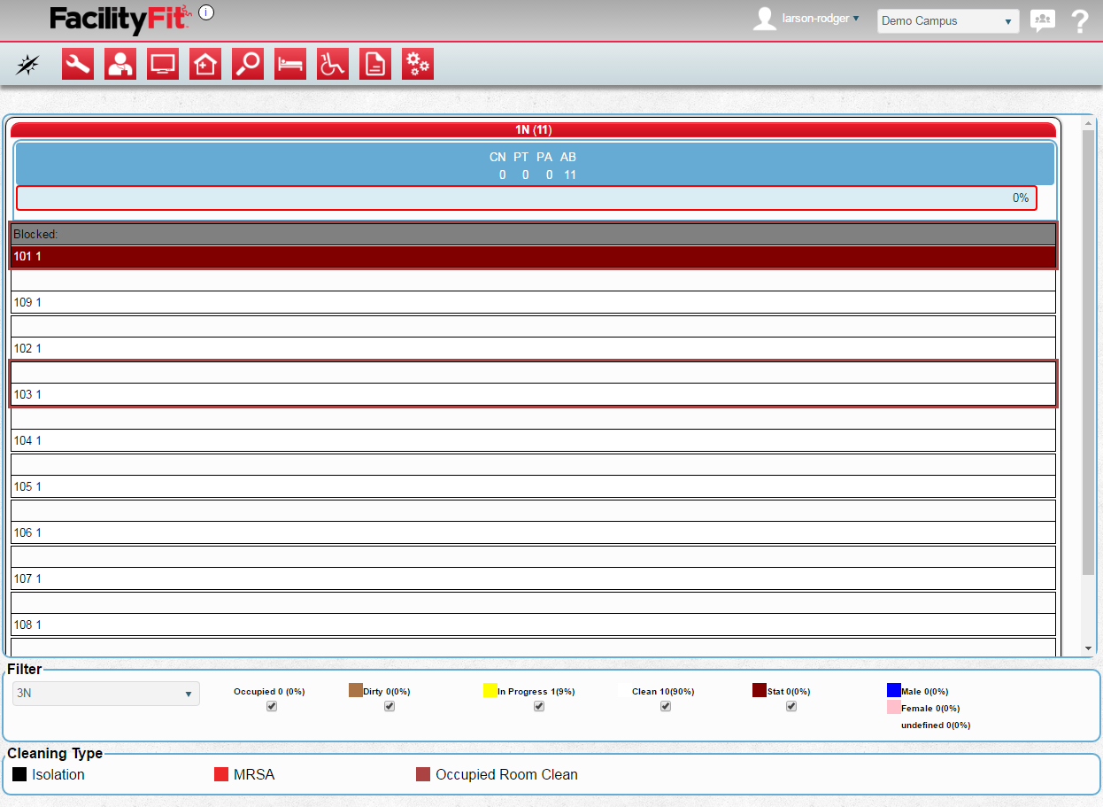Click the room 105 1 row

click(x=533, y=486)
